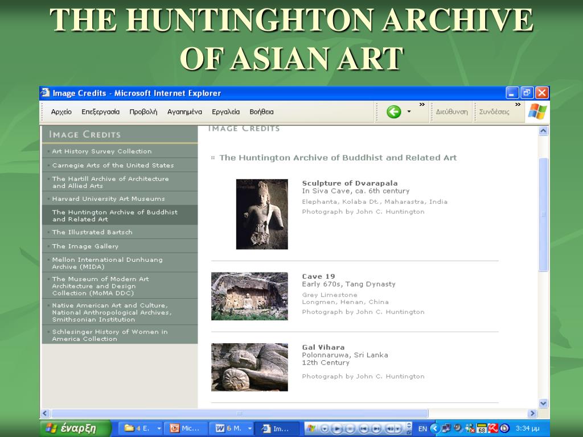Click horizontal scrollbar right arrow
583x437 pixels.
[532, 413]
